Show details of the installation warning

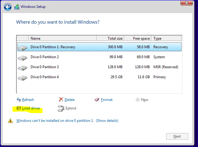107,121
